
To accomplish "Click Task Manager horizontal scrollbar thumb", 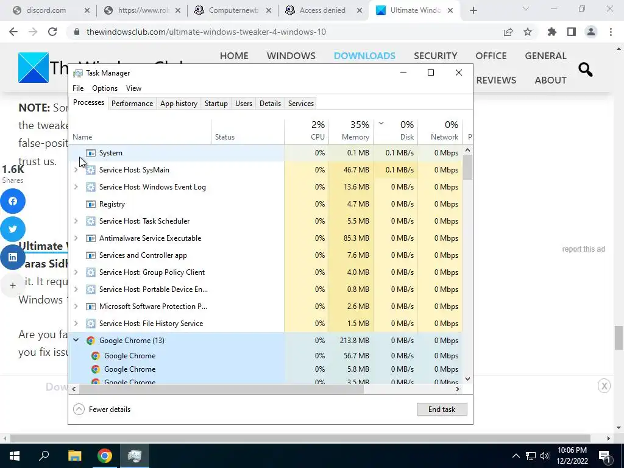I will 221,389.
